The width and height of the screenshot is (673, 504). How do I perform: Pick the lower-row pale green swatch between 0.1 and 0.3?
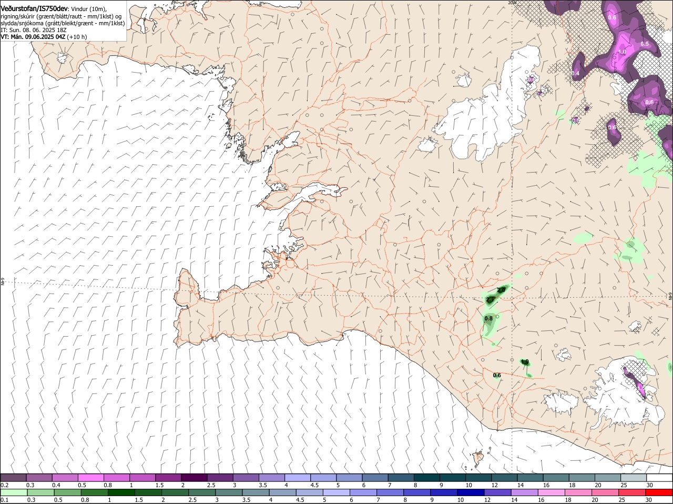click(x=13, y=492)
